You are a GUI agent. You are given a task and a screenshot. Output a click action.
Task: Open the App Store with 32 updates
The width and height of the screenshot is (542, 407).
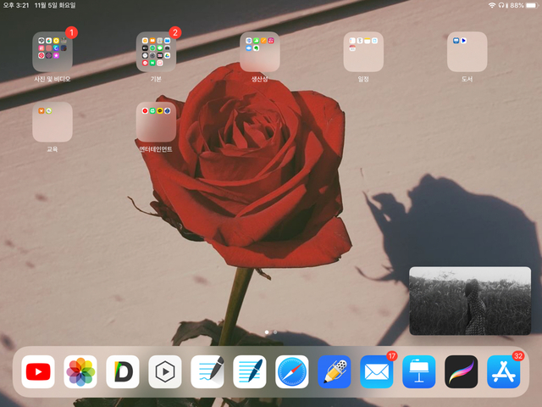(504, 371)
